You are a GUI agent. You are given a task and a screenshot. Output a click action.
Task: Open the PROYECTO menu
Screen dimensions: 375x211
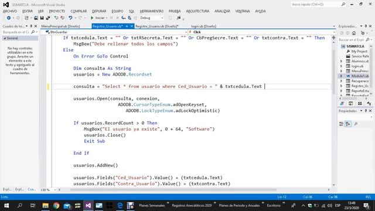[57, 11]
